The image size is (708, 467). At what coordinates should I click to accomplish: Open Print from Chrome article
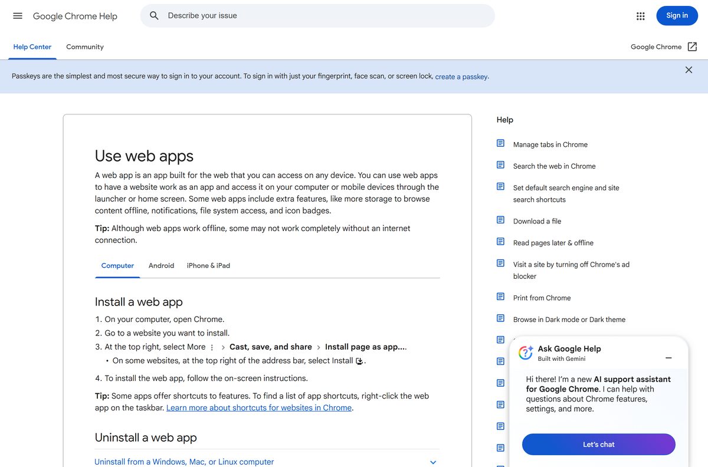[542, 298]
